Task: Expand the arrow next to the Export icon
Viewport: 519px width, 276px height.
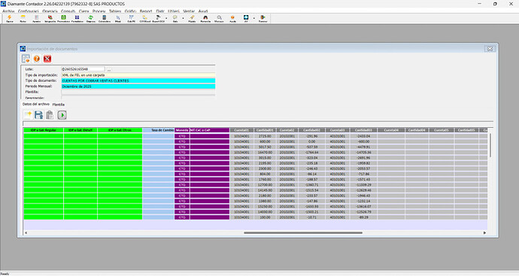Action: tap(166, 18)
